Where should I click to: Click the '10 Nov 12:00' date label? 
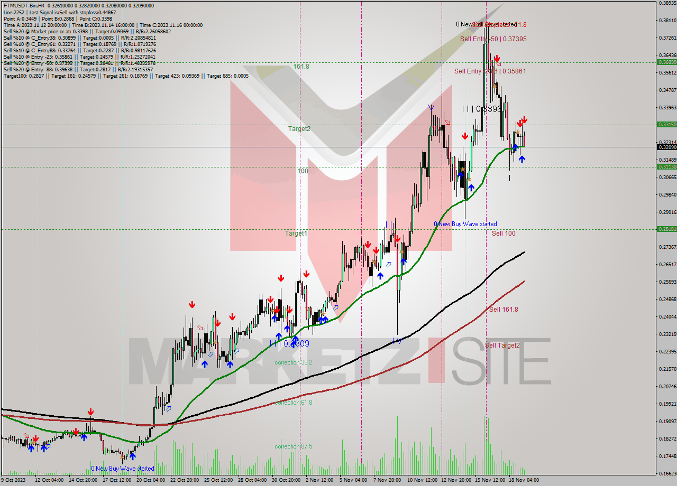tap(422, 480)
